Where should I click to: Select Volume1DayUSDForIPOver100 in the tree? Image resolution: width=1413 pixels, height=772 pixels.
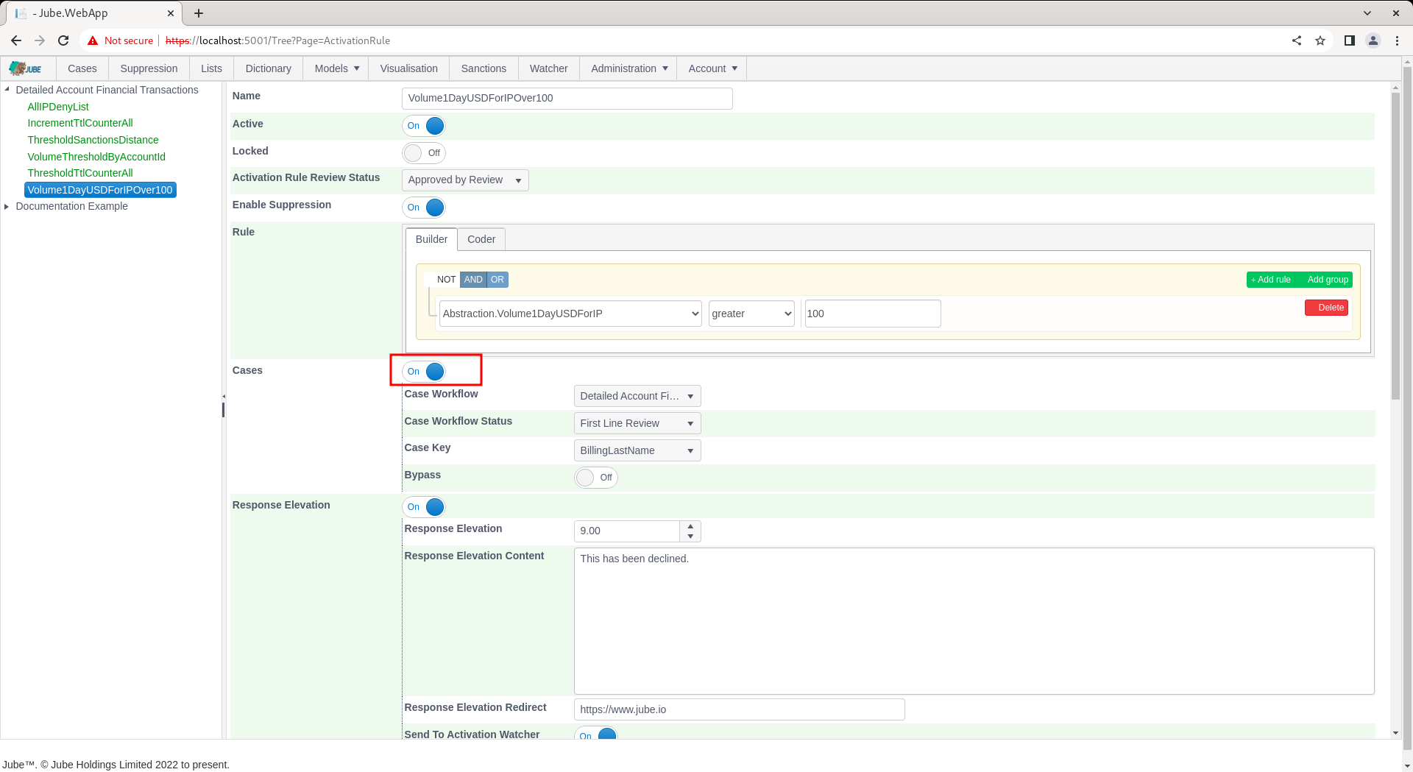coord(100,190)
